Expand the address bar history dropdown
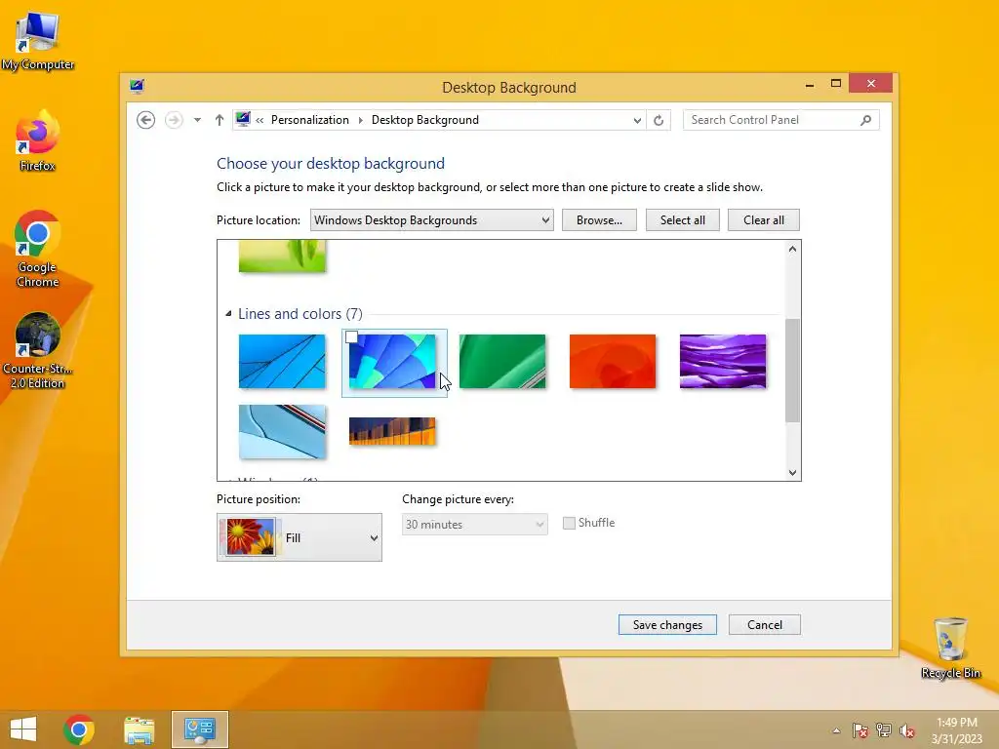 637,120
